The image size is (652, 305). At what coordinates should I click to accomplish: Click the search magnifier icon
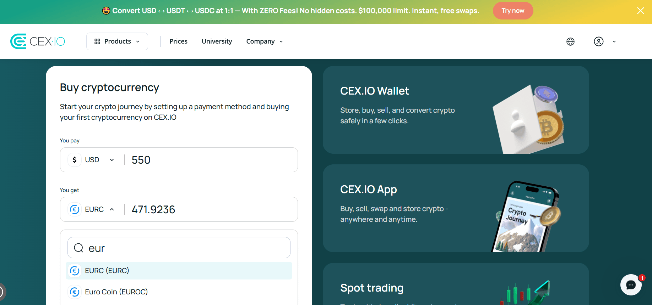click(x=78, y=248)
